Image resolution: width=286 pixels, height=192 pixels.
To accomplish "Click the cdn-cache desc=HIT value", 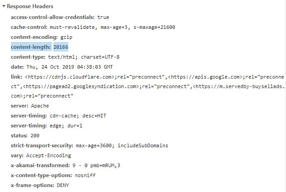I will [78, 116].
